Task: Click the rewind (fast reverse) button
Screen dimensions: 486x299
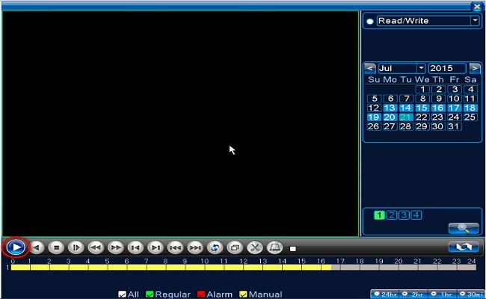Action: pyautogui.click(x=96, y=247)
